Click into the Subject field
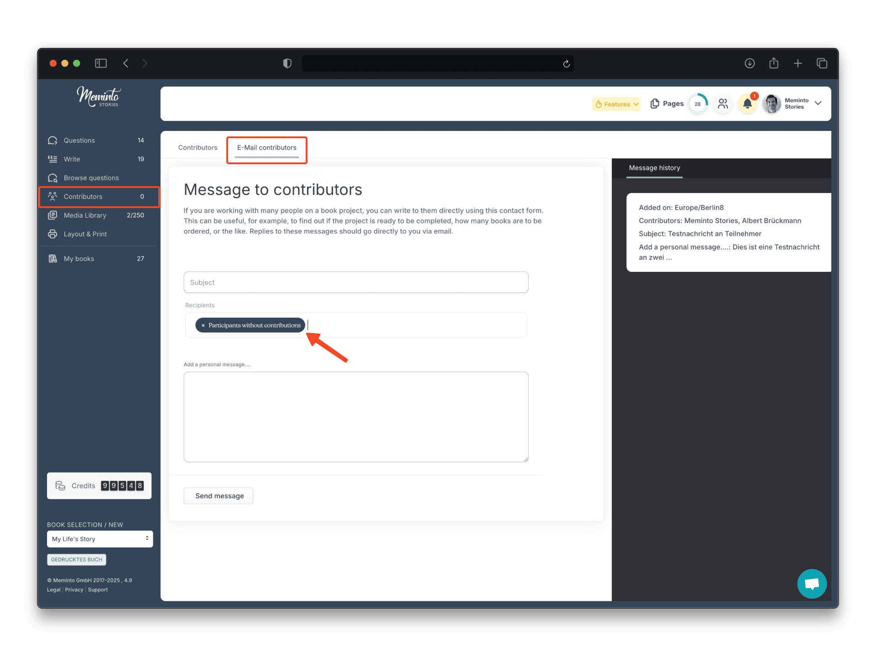This screenshot has width=876, height=657. click(356, 282)
